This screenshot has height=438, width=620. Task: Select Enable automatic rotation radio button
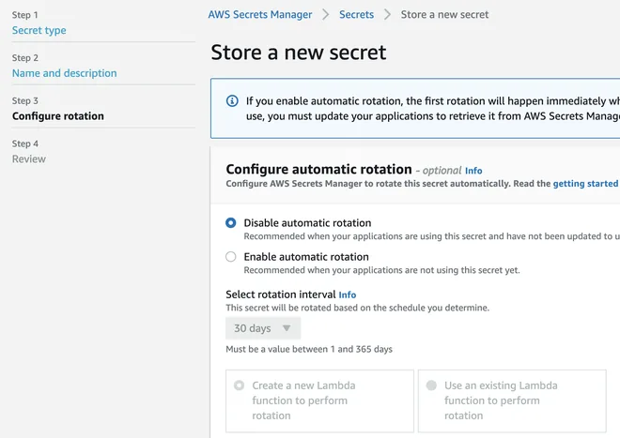[231, 257]
